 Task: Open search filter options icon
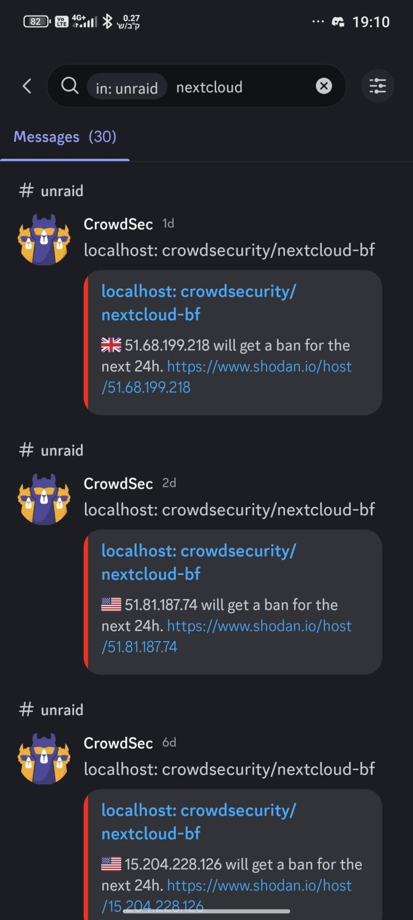(377, 86)
